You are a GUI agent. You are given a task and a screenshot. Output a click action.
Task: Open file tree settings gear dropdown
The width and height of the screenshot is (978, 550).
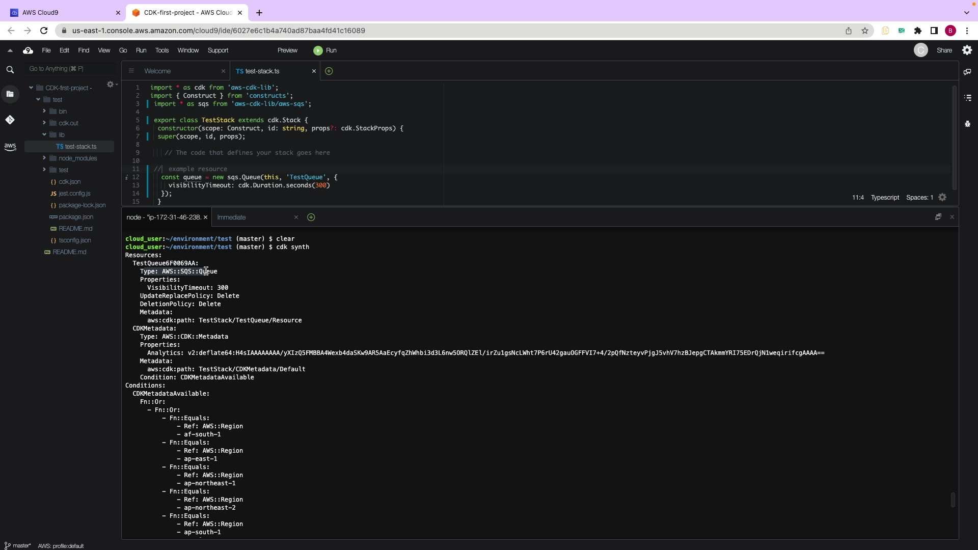pyautogui.click(x=112, y=85)
